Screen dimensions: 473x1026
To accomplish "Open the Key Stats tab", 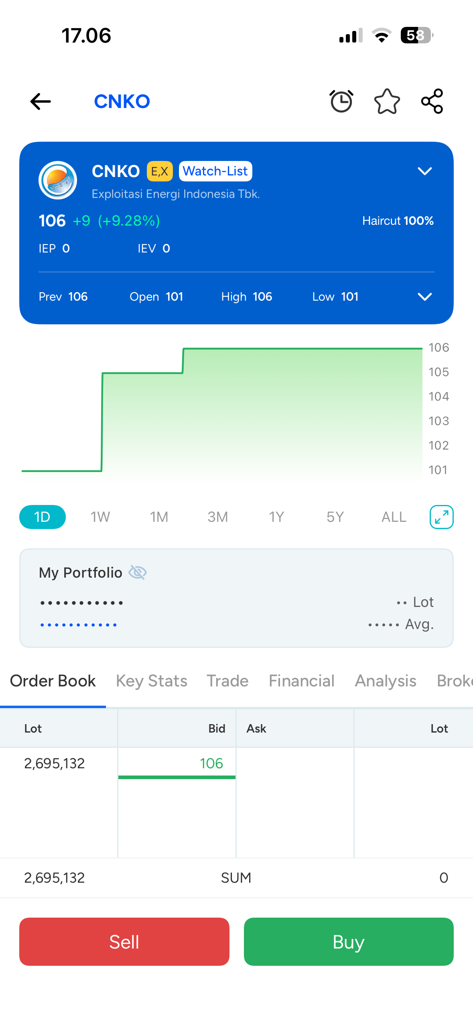I will (152, 681).
